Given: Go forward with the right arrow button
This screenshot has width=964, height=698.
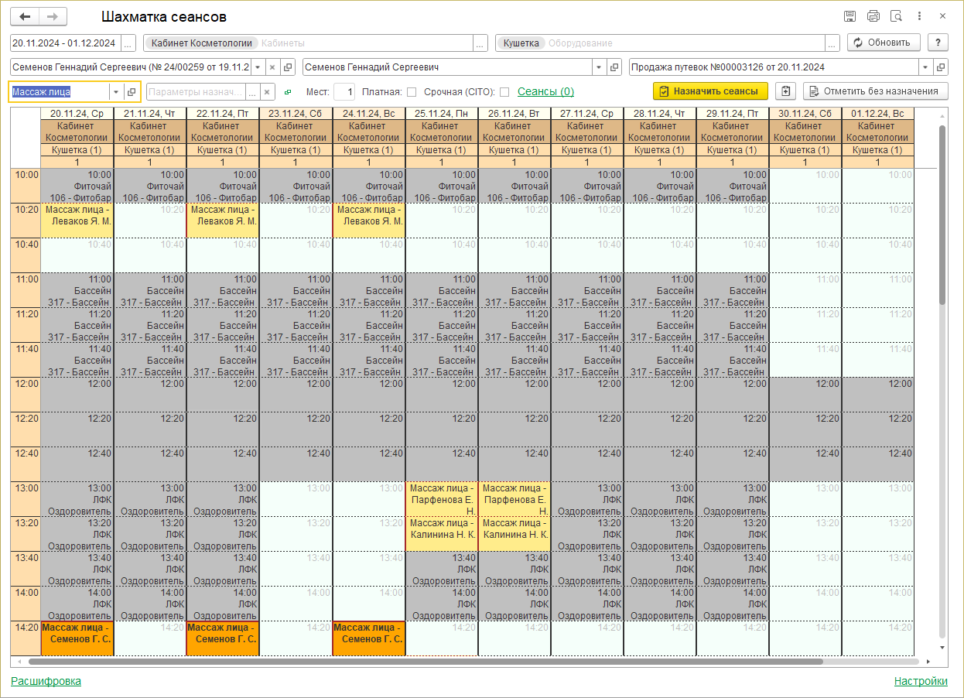Looking at the screenshot, I should coord(53,16).
